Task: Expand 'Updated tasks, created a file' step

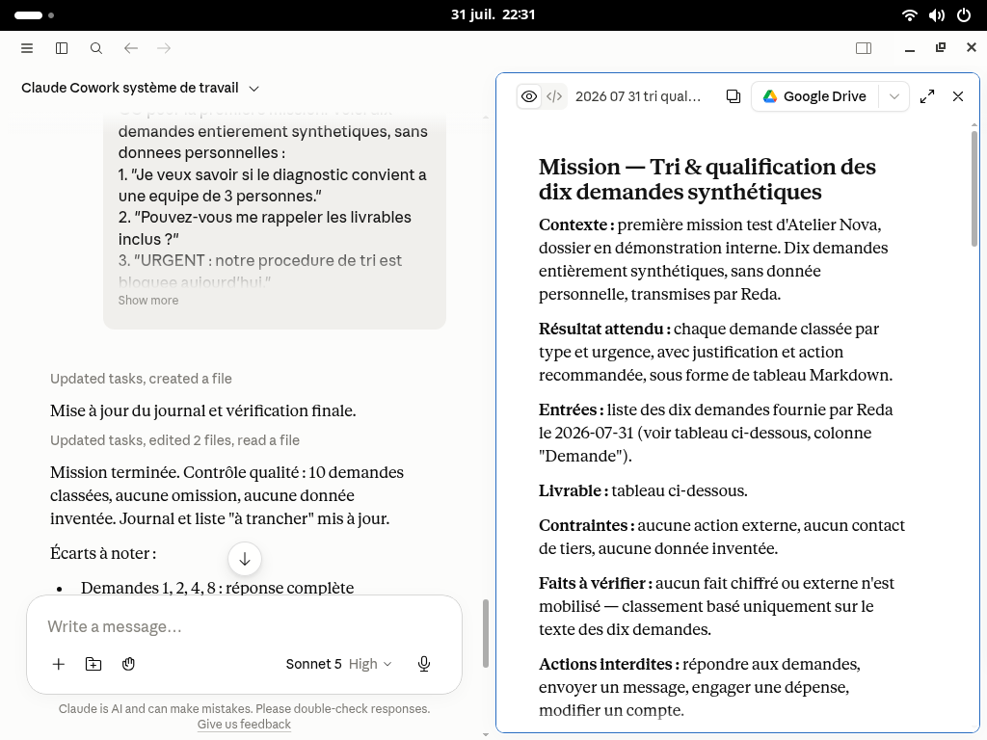Action: tap(141, 379)
